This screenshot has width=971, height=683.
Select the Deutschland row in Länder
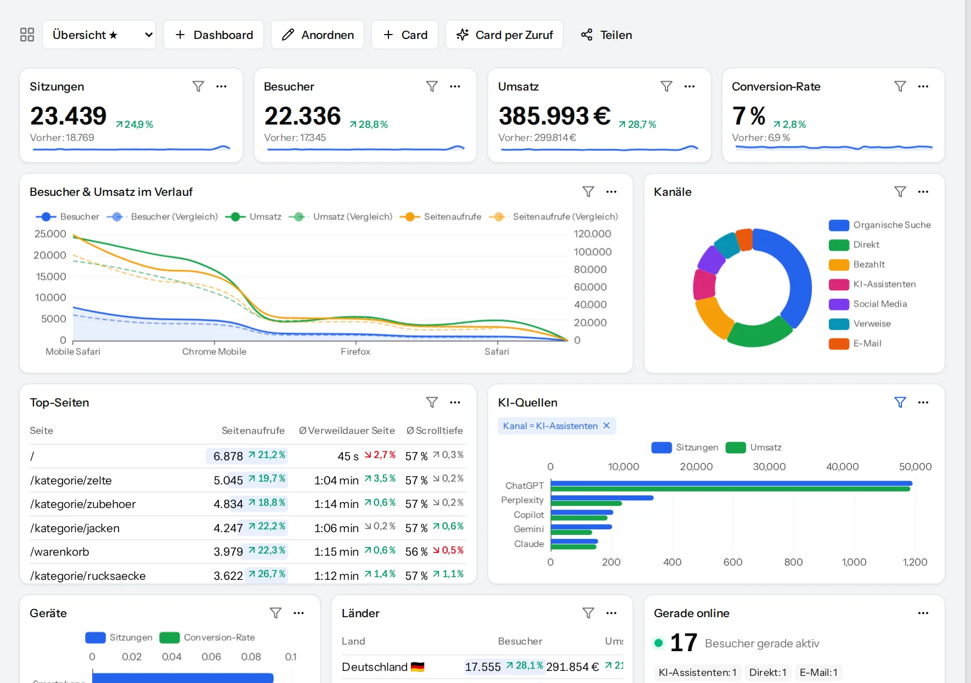[x=482, y=667]
